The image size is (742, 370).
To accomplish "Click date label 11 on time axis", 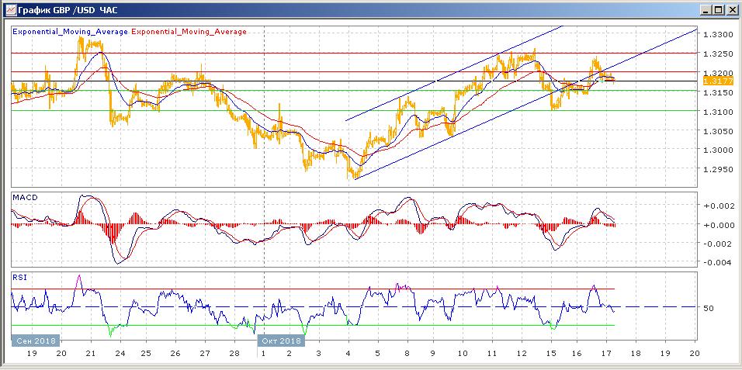I will click(x=491, y=354).
